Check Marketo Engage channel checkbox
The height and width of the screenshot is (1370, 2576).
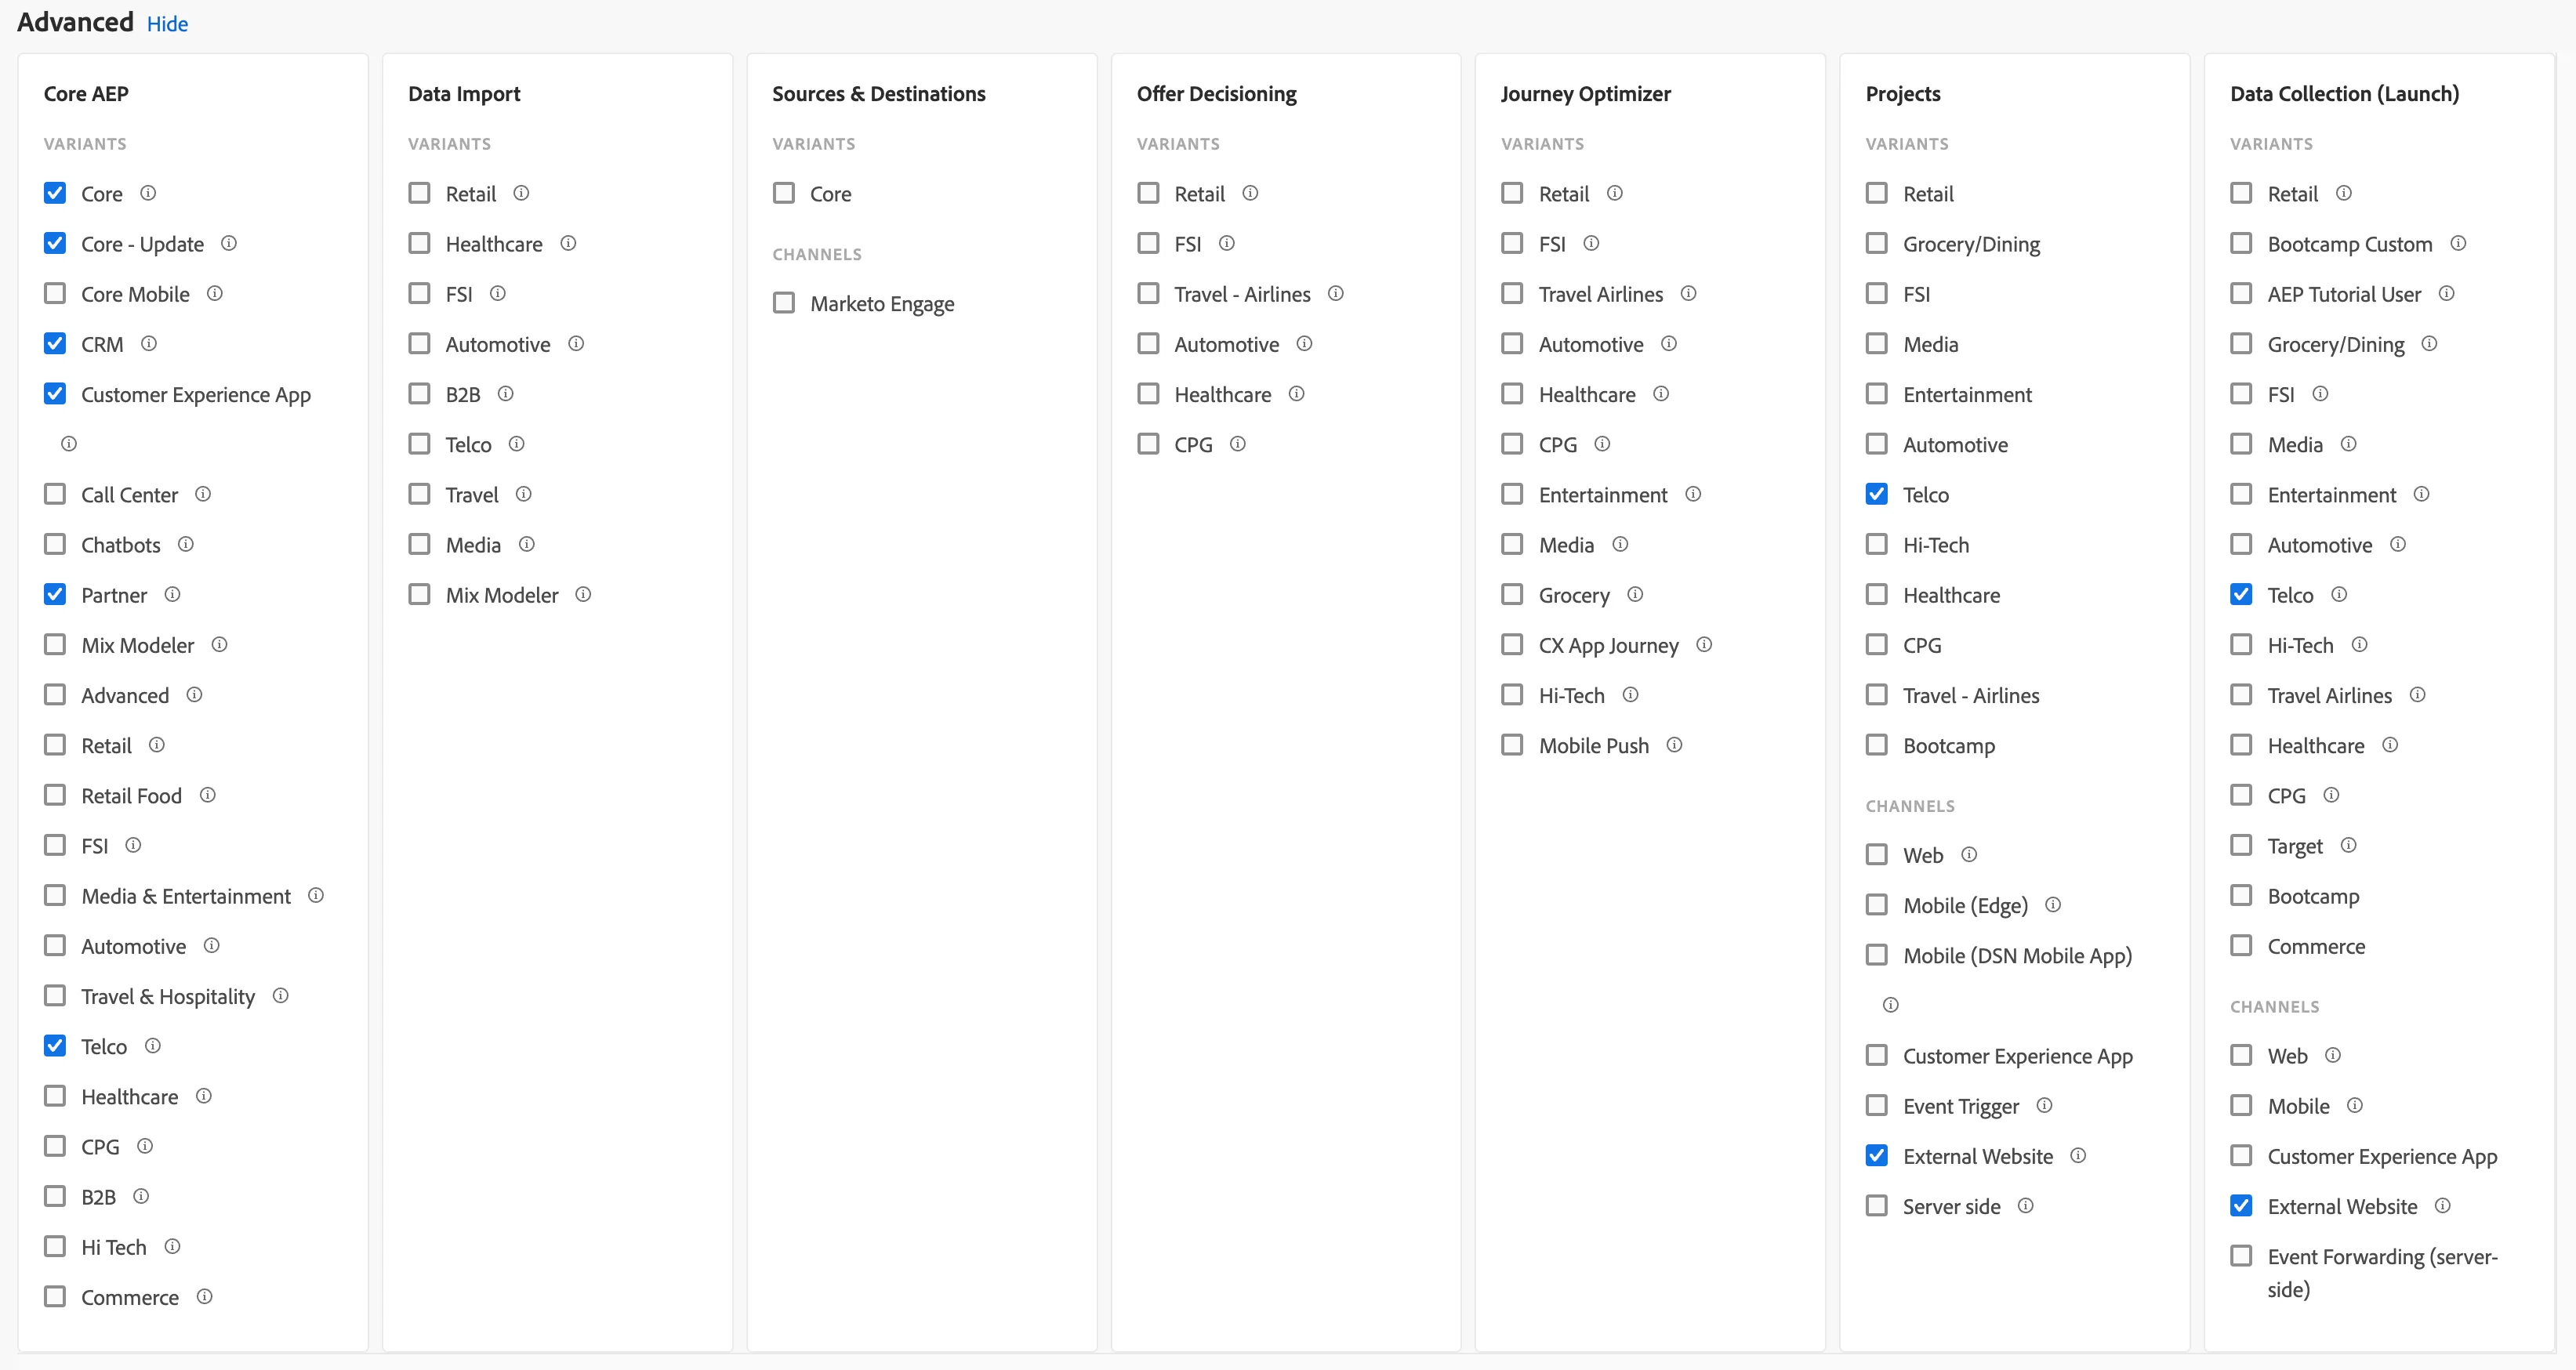point(784,302)
